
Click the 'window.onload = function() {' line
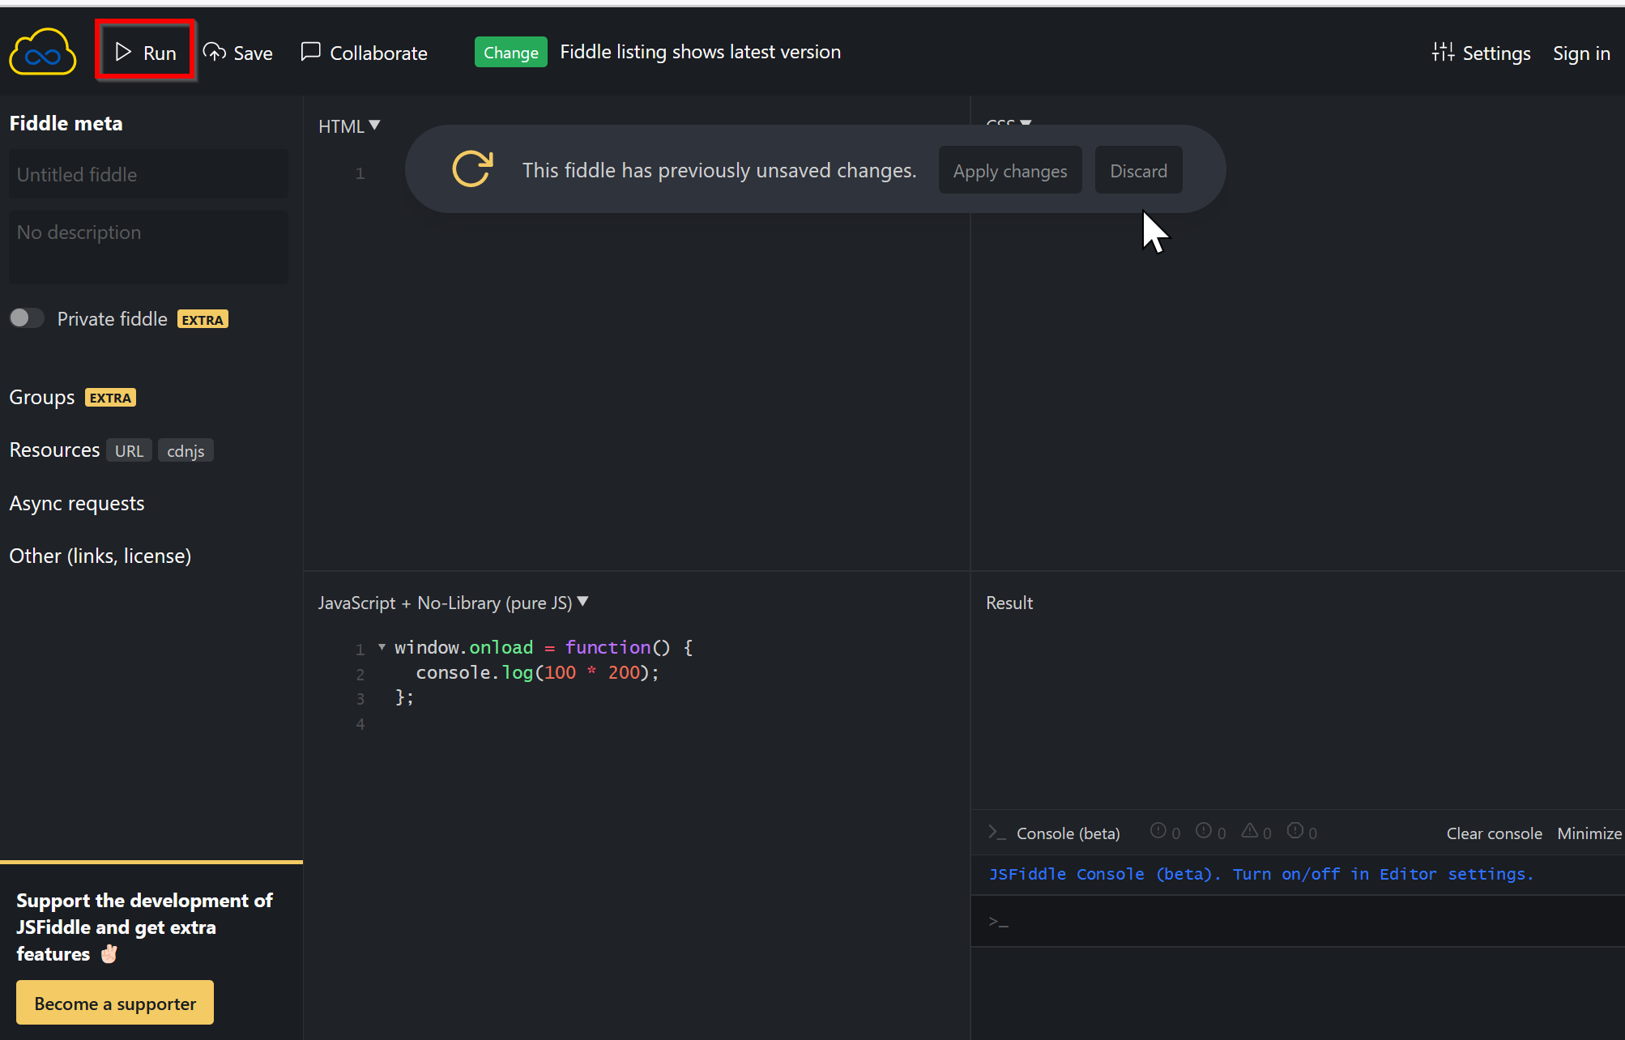544,647
